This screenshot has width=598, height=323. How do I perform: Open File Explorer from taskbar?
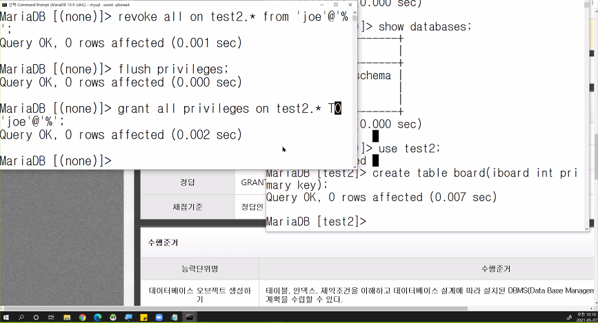coord(67,317)
